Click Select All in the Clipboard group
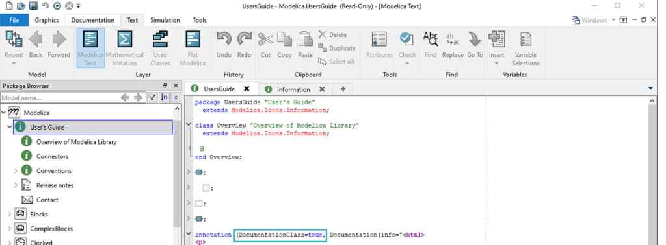Image resolution: width=666 pixels, height=245 pixels. [x=336, y=62]
